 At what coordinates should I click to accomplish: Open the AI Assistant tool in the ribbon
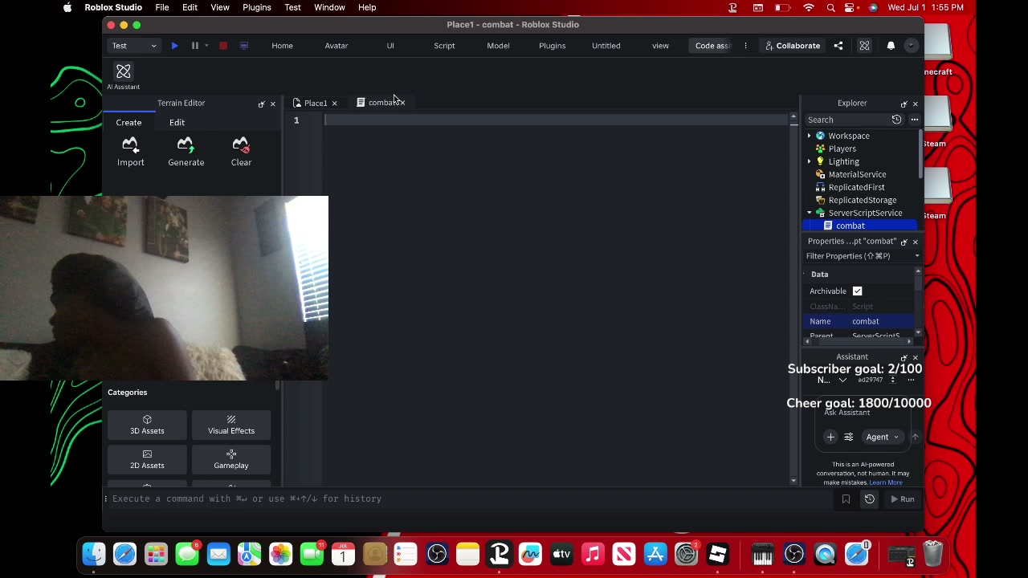(123, 76)
